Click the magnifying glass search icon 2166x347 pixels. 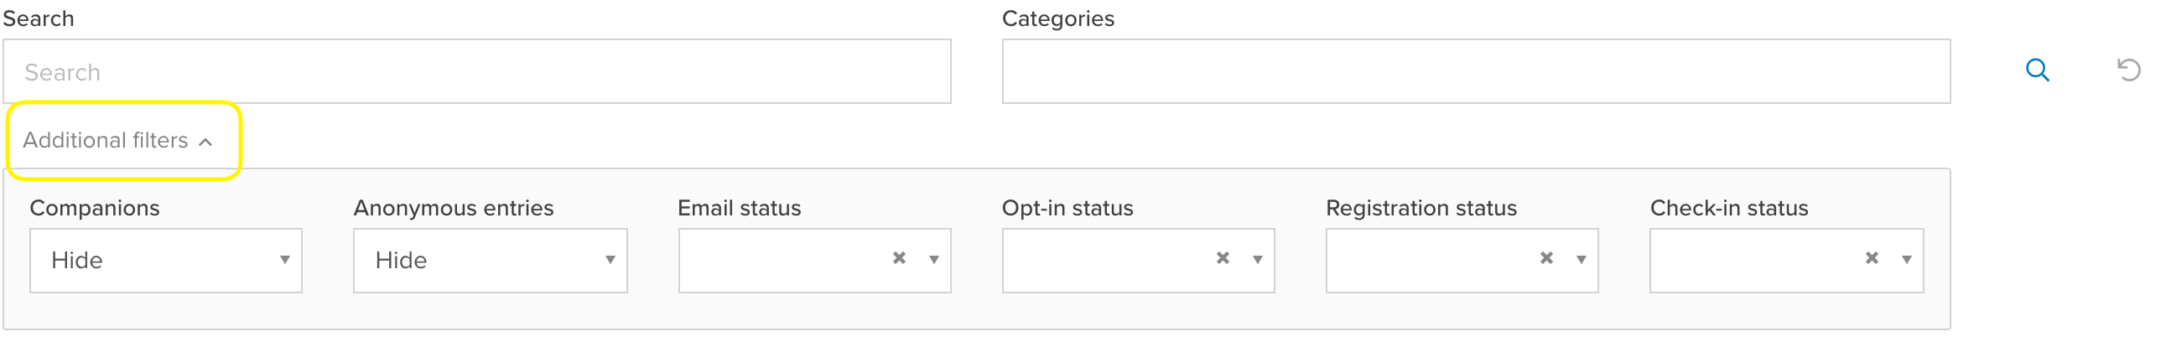click(x=2038, y=70)
